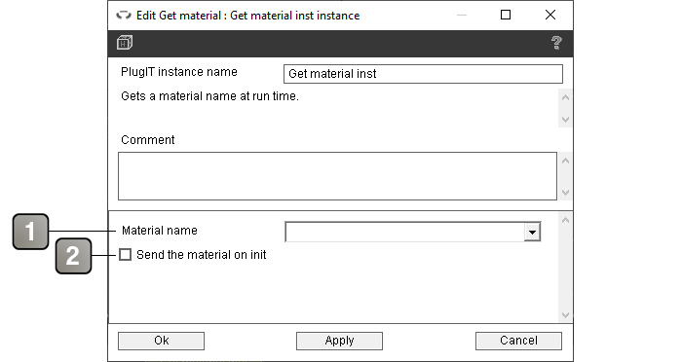Cancel the Get material dialog
The width and height of the screenshot is (682, 362).
click(x=518, y=341)
